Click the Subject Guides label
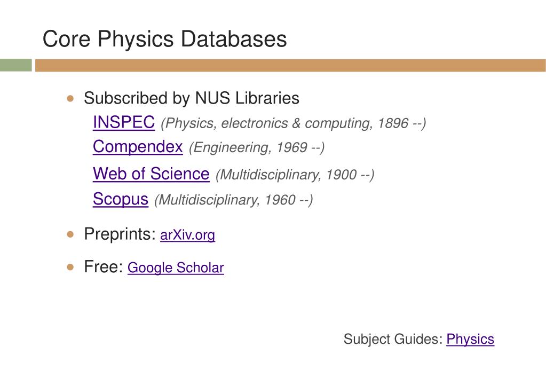Viewport: 546px width, 378px height. click(x=393, y=339)
